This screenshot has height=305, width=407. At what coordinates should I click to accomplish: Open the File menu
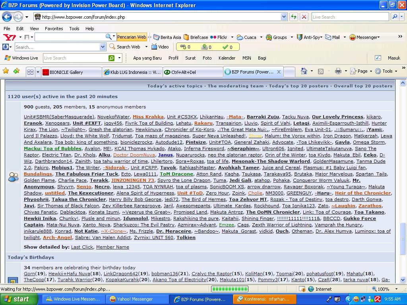pos(7,29)
